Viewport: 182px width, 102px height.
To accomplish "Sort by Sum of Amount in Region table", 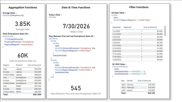I will pyautogui.click(x=34, y=65).
